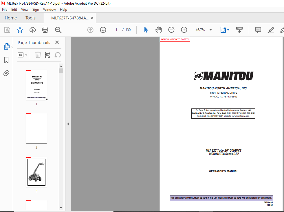Click MLT 627 Turbo 20" COMPACT title
The height and width of the screenshot is (212, 284).
coord(223,150)
